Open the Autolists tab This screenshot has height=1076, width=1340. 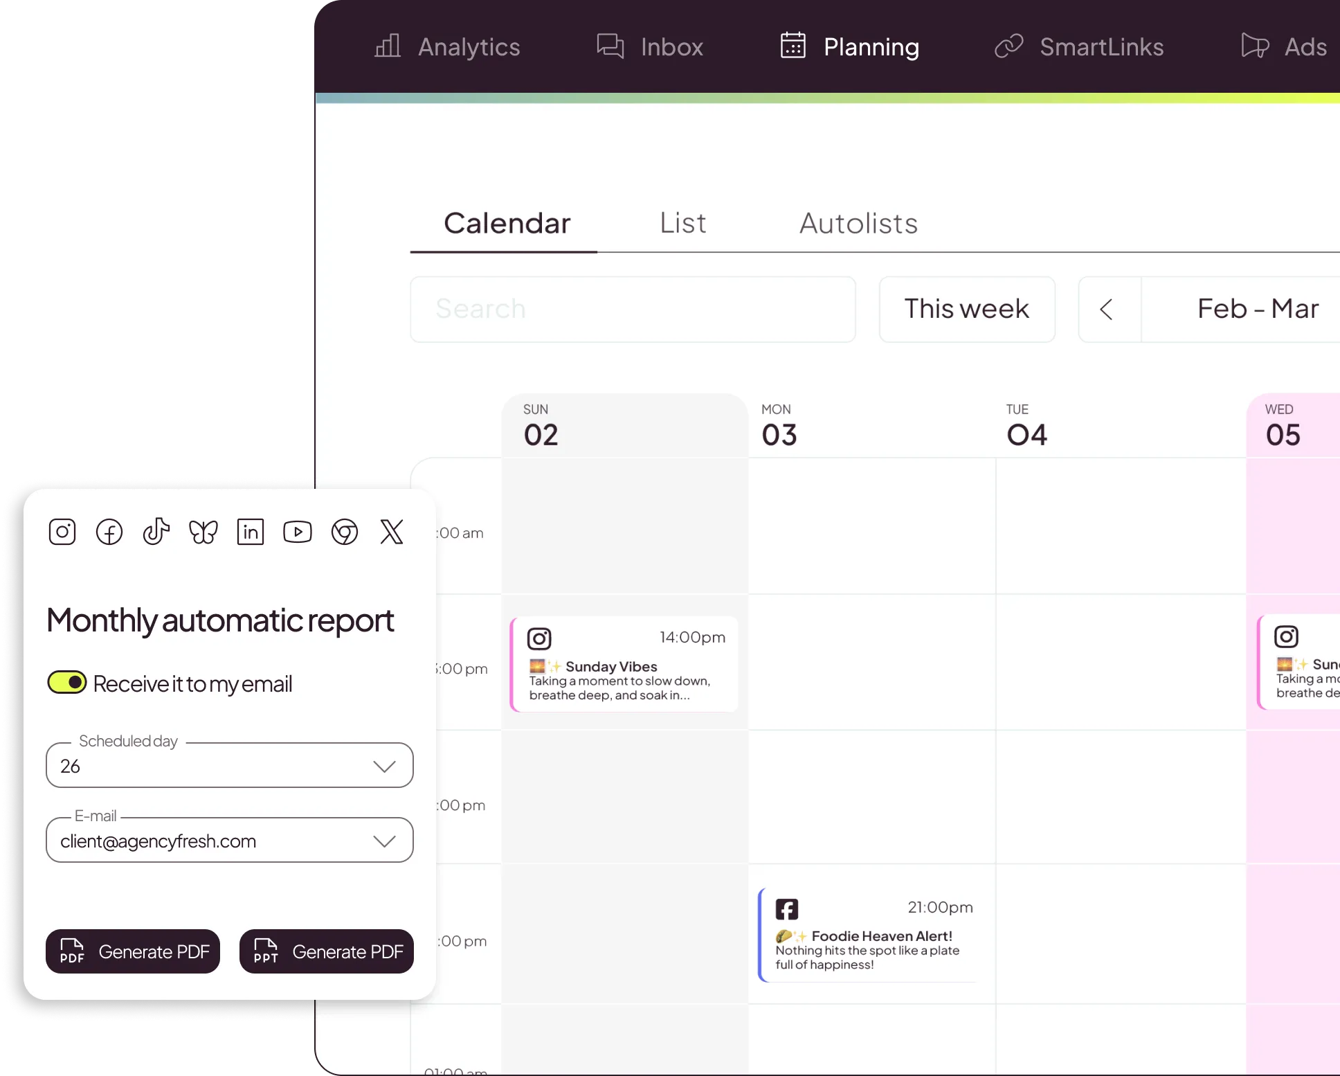coord(858,223)
